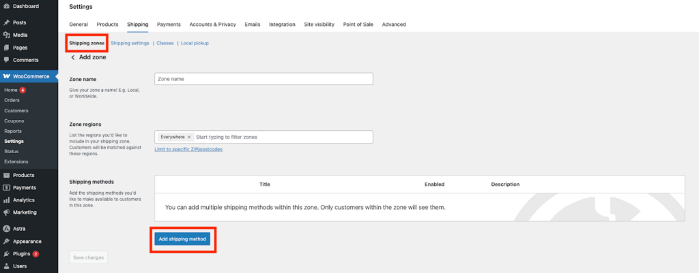Open WooCommerce Home submenu item
Screen dimensions: 699x273
tap(11, 90)
